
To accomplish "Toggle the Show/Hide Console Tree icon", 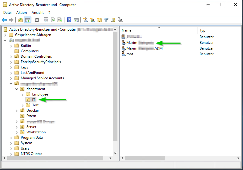I will coord(28,20).
